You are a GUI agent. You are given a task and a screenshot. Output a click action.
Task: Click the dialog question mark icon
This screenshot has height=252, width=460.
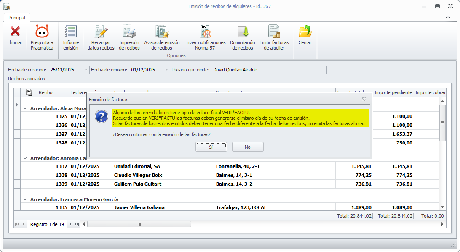(102, 117)
